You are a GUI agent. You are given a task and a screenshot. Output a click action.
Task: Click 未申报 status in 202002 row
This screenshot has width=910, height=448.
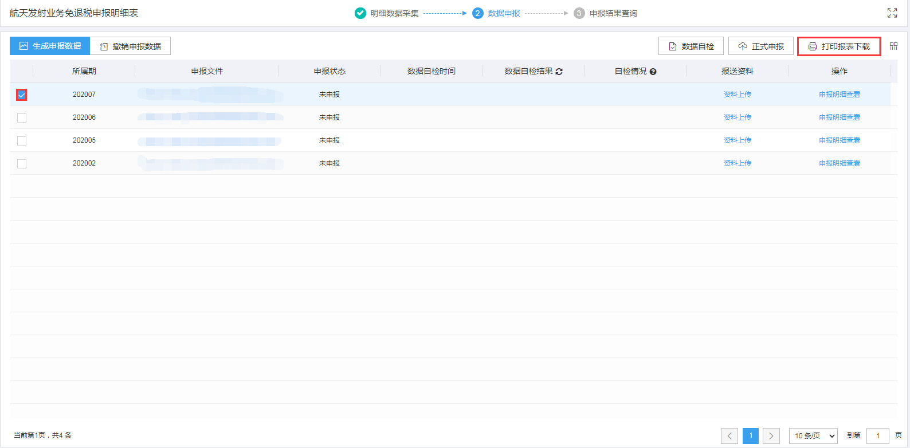pos(330,163)
